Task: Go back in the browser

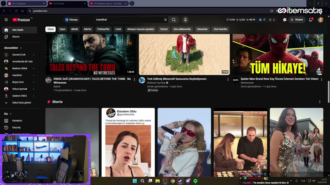Action: 4,11
